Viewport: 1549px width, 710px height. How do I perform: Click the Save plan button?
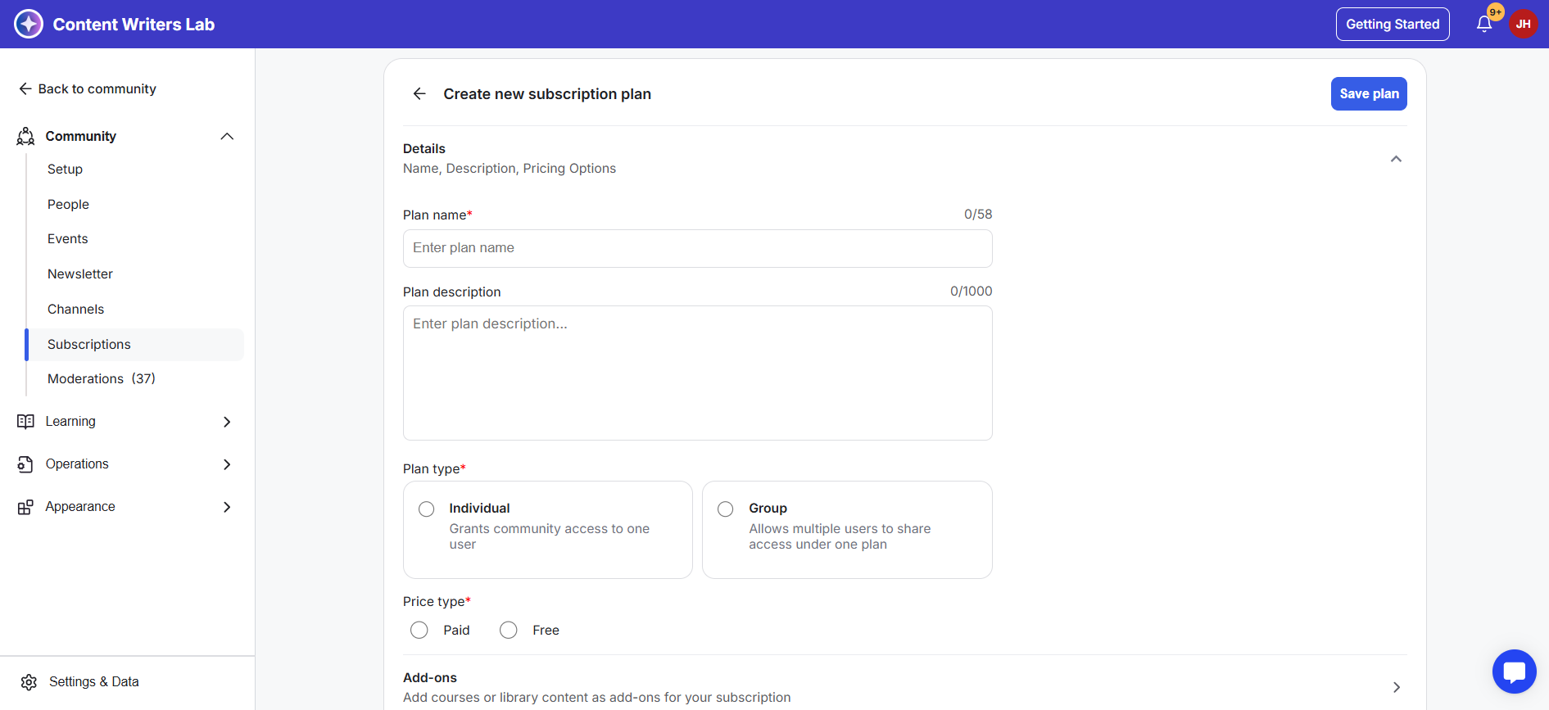[1369, 94]
